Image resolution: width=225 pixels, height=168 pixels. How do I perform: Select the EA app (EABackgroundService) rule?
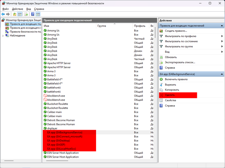98,132
